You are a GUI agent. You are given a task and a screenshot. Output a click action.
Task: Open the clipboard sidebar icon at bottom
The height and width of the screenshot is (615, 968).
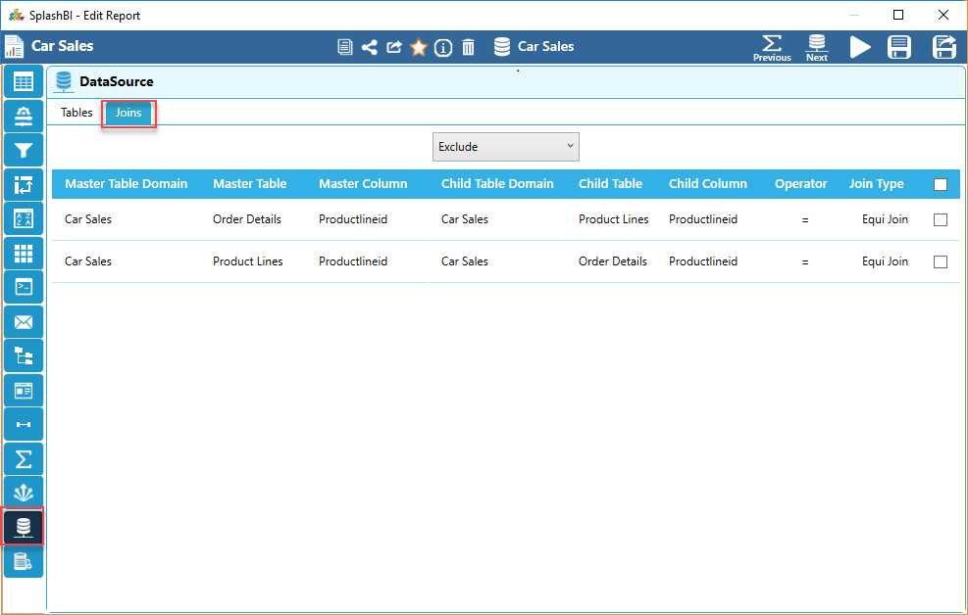(24, 561)
